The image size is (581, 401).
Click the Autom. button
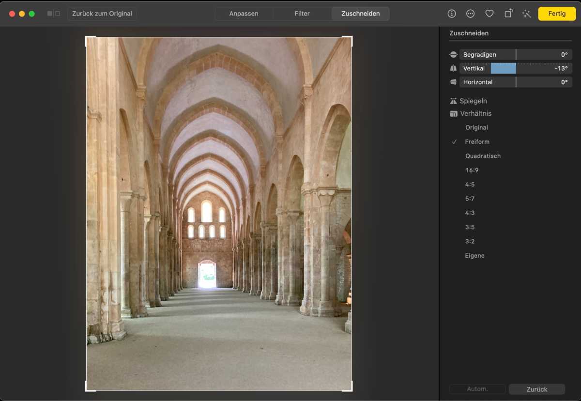[477, 389]
